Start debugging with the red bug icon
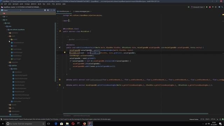 (x=210, y=7)
